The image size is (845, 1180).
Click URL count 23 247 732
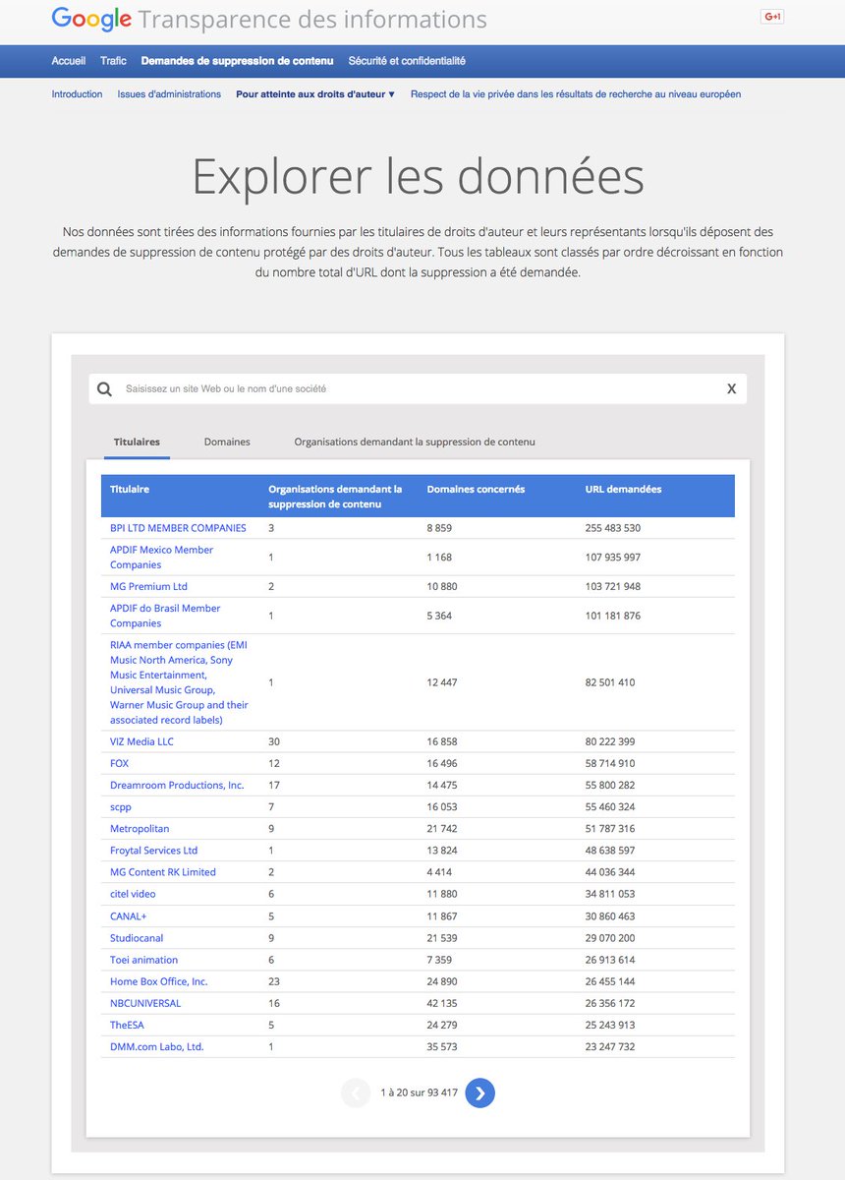click(x=610, y=1046)
